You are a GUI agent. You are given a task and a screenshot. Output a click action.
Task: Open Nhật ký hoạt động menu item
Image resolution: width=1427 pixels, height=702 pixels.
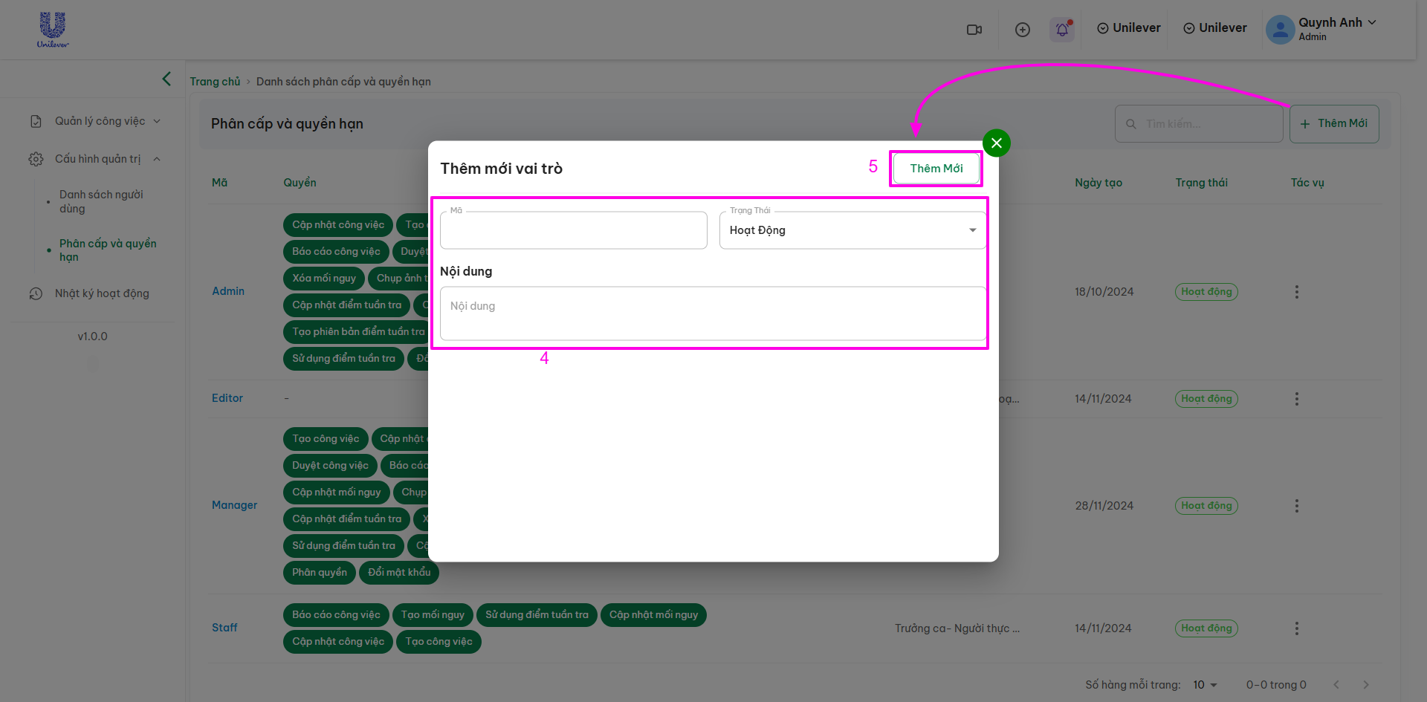tap(102, 293)
